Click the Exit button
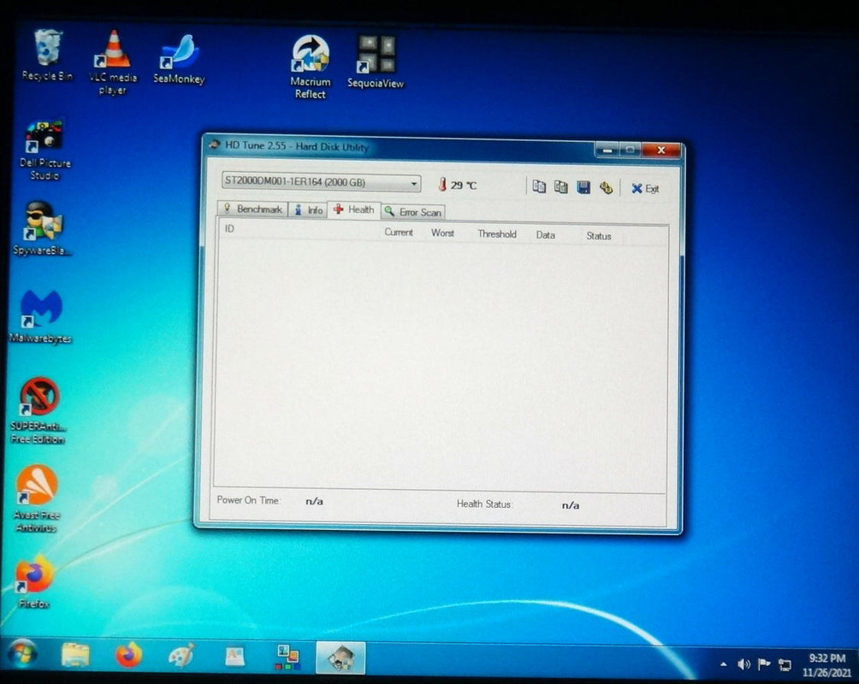 pos(645,189)
